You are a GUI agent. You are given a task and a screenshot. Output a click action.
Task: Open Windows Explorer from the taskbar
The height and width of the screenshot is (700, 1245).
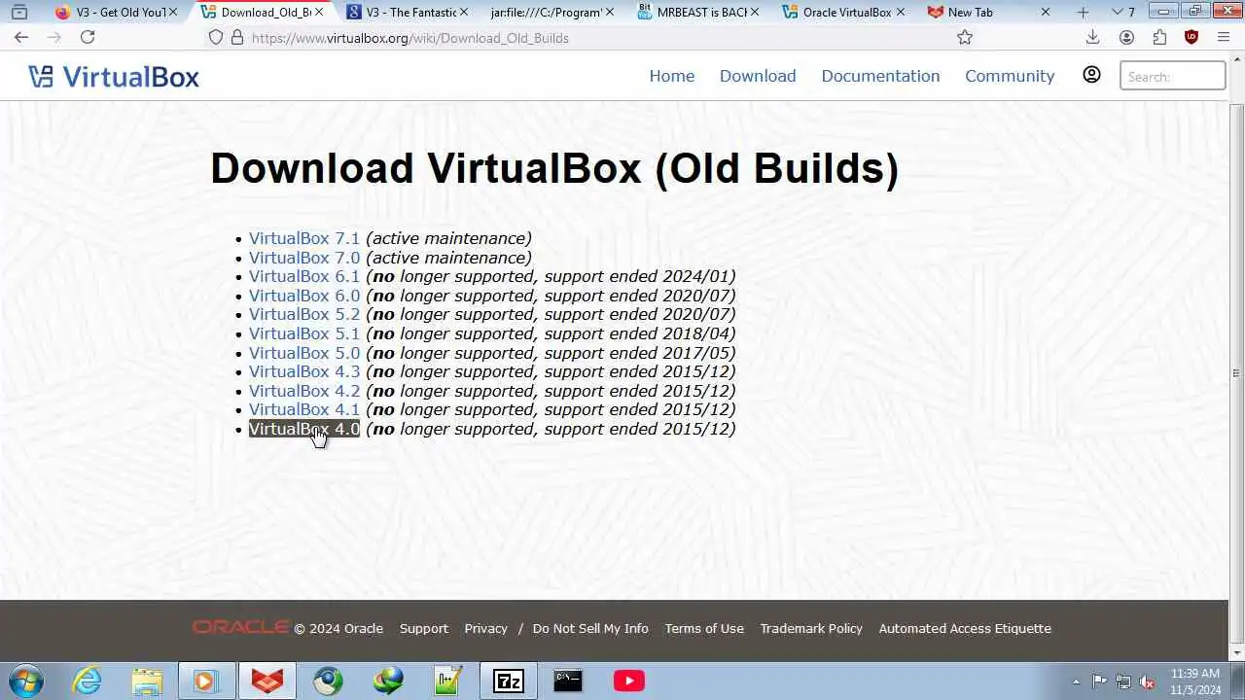click(x=147, y=681)
